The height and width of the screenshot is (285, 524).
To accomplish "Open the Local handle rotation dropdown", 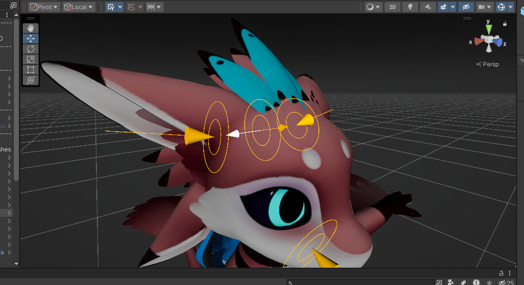I will coord(79,7).
